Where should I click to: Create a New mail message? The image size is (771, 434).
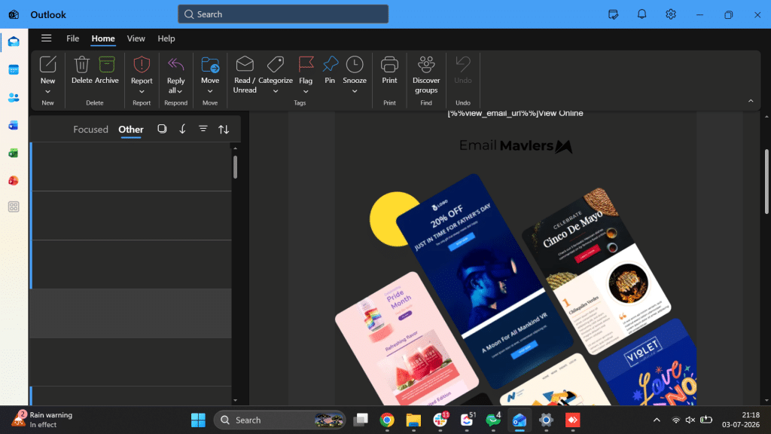(47, 69)
